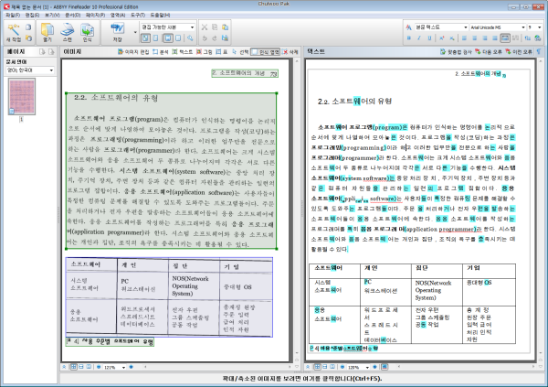Click the paste icon in main toolbar
Viewport: 548px width, 387px height.
[225, 27]
